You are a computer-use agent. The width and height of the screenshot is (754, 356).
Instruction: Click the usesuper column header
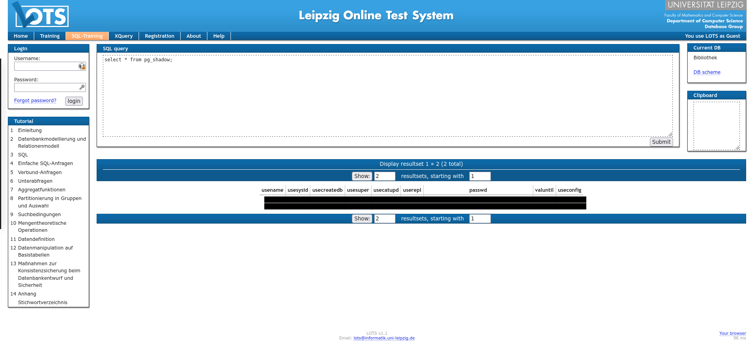[x=358, y=190]
